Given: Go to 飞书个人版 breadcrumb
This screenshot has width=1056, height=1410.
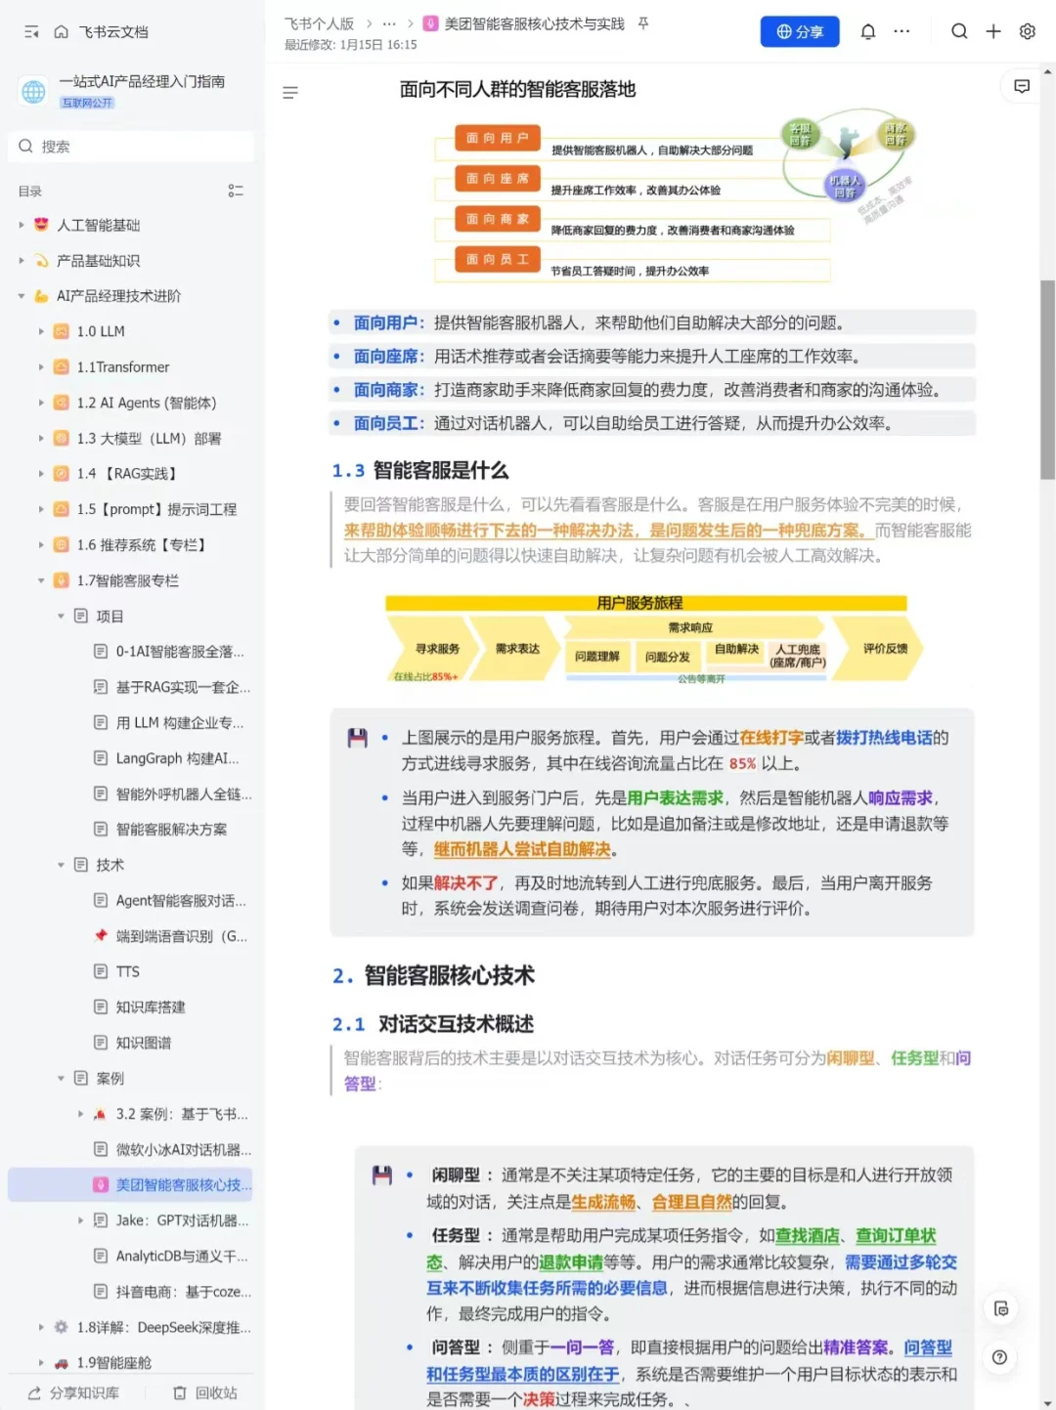Looking at the screenshot, I should tap(319, 23).
